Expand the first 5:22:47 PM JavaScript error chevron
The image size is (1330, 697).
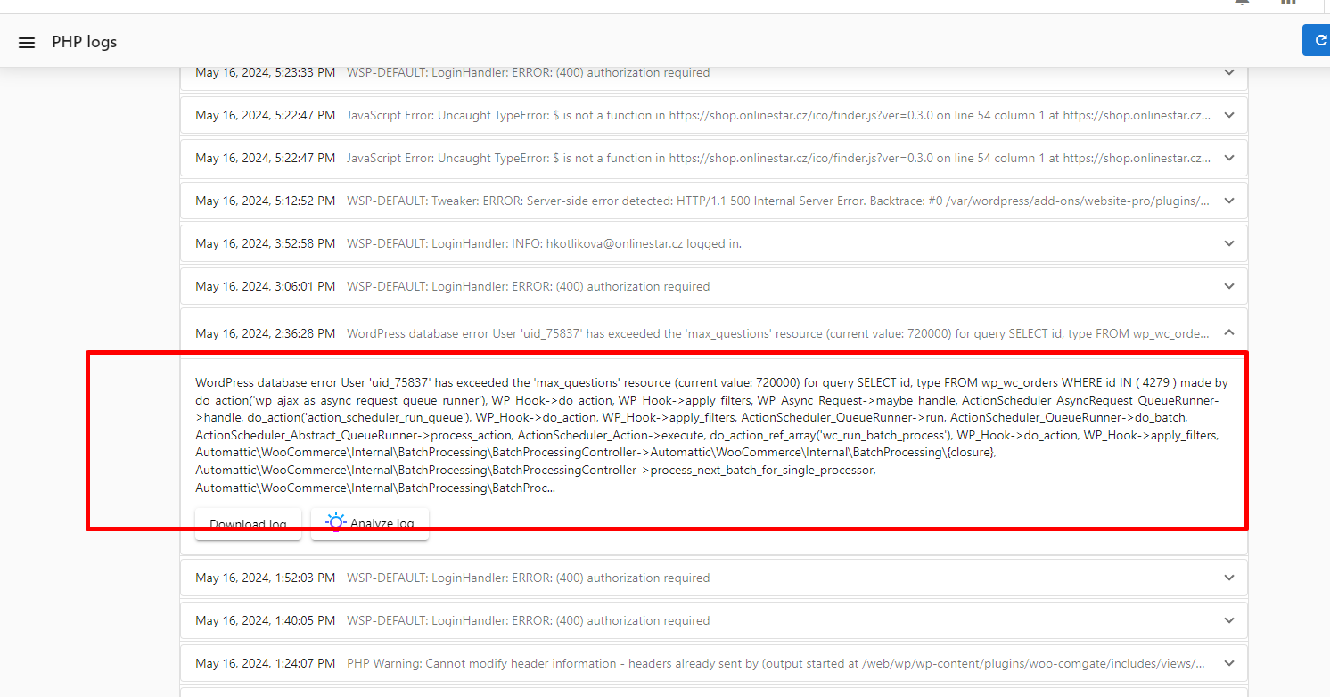pos(1229,115)
